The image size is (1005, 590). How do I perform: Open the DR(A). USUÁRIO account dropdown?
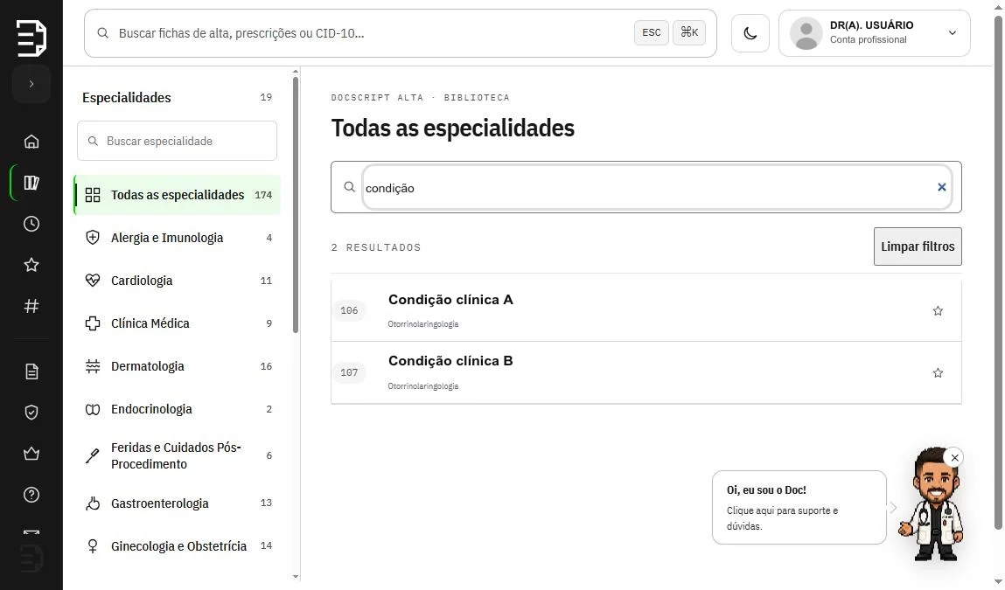[875, 33]
